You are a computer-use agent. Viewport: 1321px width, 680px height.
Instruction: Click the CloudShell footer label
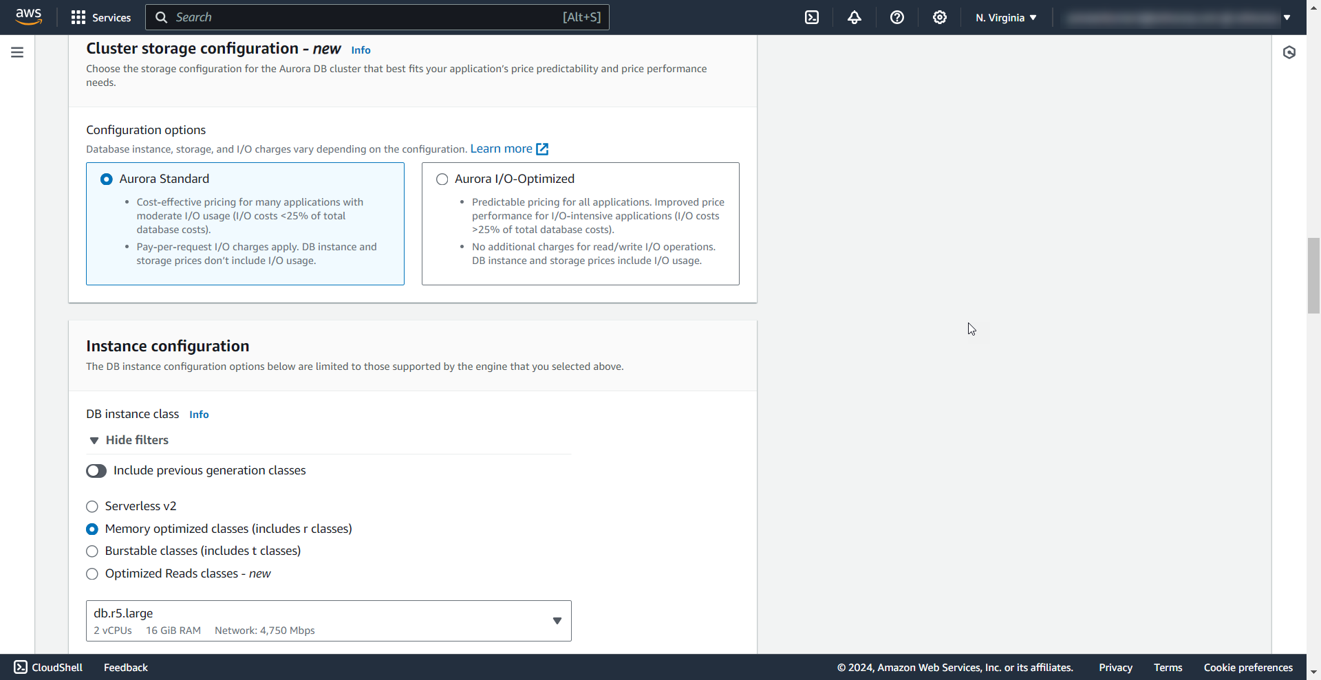pos(57,667)
